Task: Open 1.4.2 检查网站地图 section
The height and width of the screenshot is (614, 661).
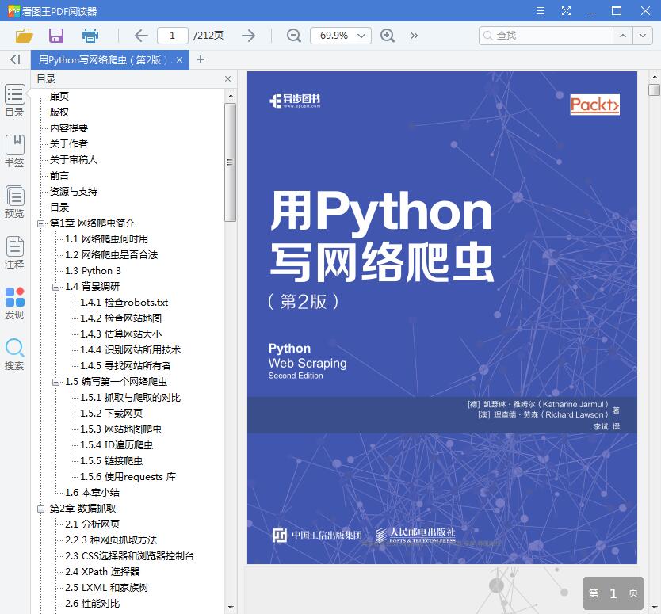Action: 121,318
